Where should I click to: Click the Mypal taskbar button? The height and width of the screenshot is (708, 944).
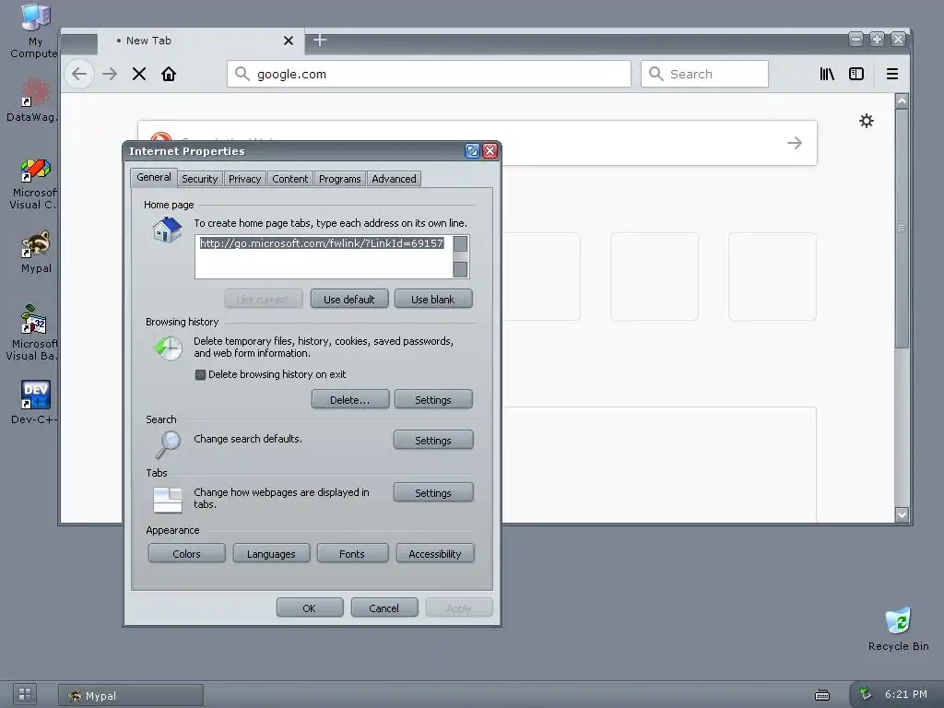point(131,695)
